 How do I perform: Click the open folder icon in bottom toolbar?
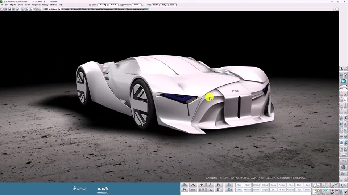pyautogui.click(x=185, y=190)
